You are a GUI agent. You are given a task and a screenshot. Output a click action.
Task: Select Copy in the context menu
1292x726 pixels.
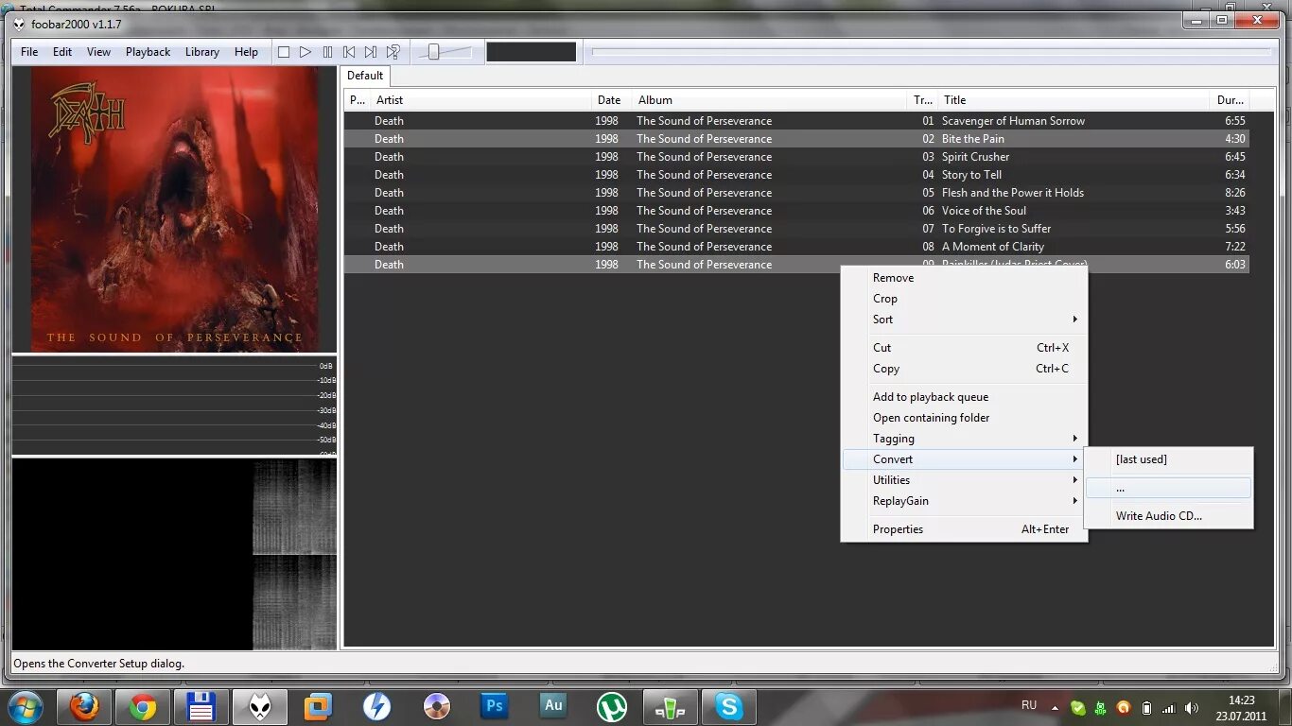964,369
